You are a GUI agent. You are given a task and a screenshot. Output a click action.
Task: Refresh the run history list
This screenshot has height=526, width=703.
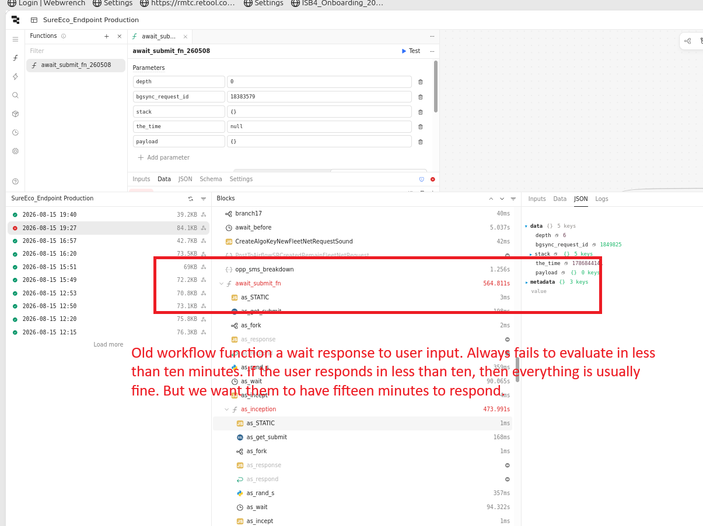[x=191, y=199]
